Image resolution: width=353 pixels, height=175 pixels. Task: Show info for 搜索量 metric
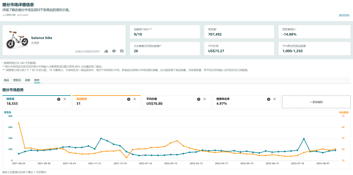pos(59,99)
